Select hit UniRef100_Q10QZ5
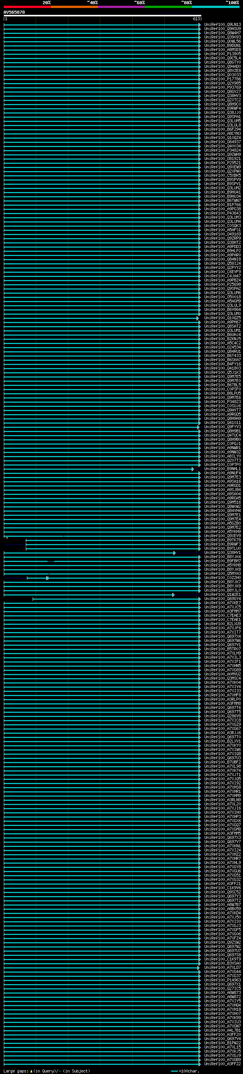Screen dimensions: 243x1074 point(222,318)
